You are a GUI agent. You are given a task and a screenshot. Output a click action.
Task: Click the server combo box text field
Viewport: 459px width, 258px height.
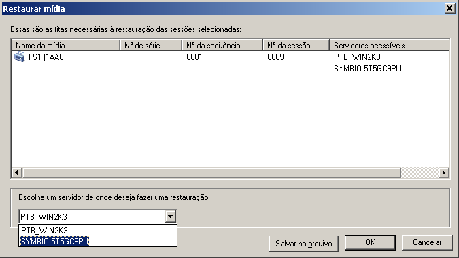[92, 216]
